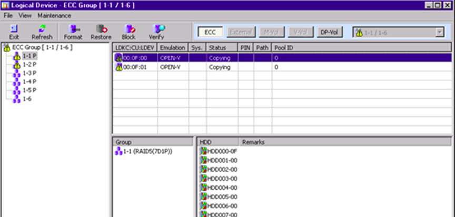The height and width of the screenshot is (217, 455).
Task: Toggle the DP-Vol filter button
Action: coord(330,33)
